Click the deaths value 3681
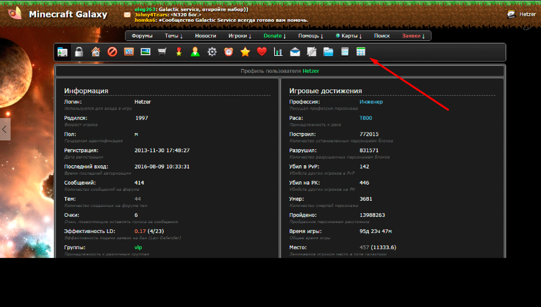541x307 pixels. 366,199
